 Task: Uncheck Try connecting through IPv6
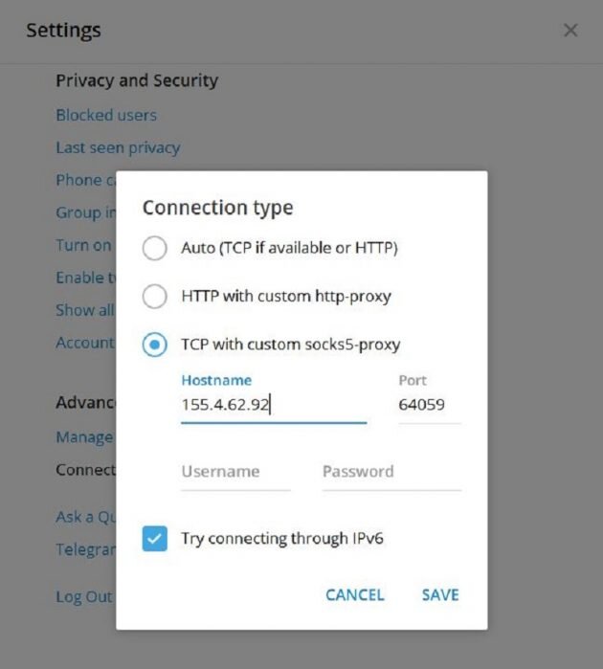click(154, 539)
